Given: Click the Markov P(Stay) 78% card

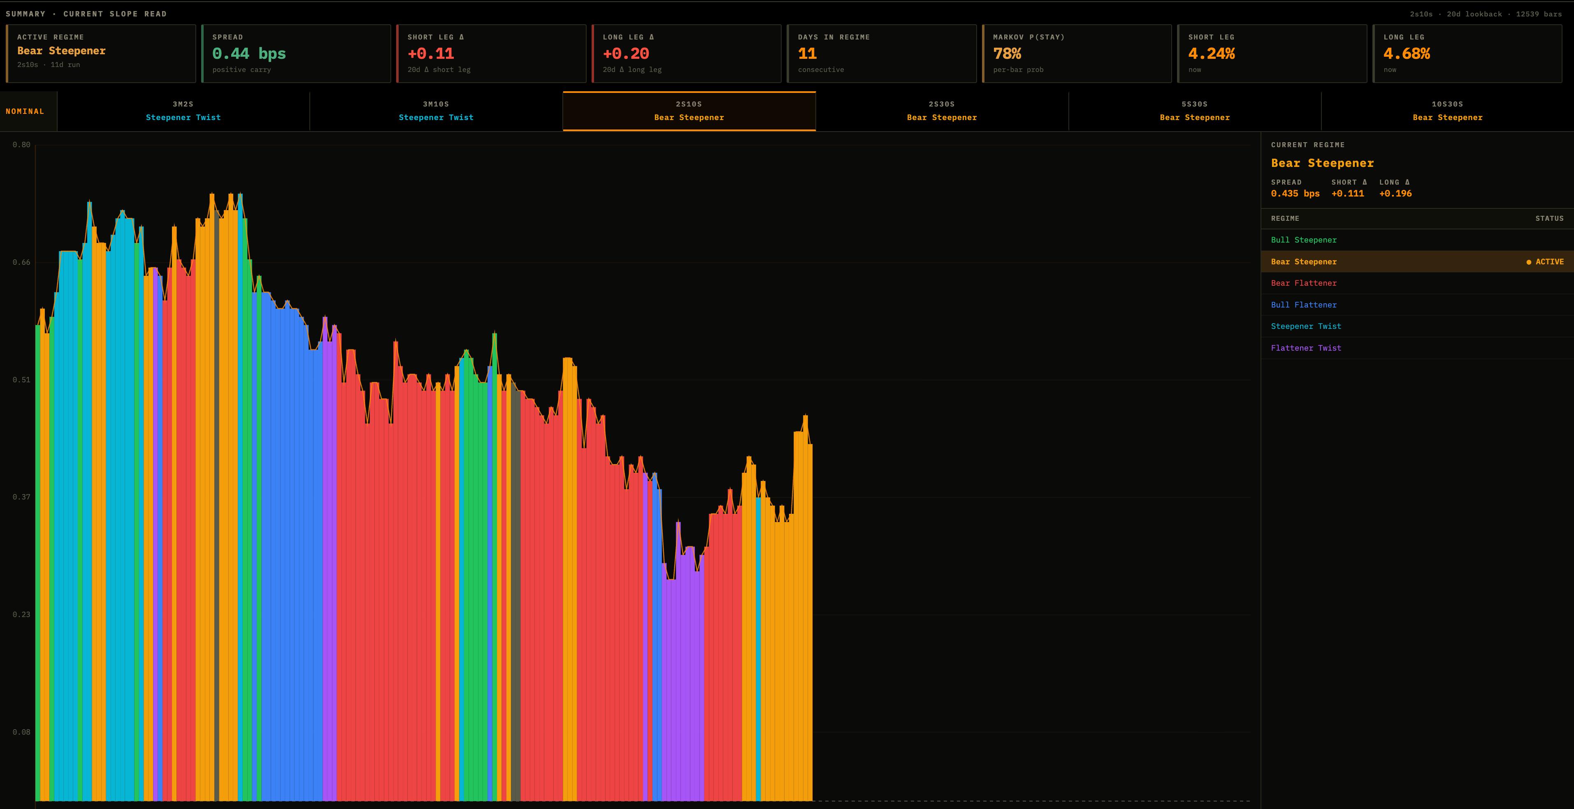Looking at the screenshot, I should (x=1077, y=54).
